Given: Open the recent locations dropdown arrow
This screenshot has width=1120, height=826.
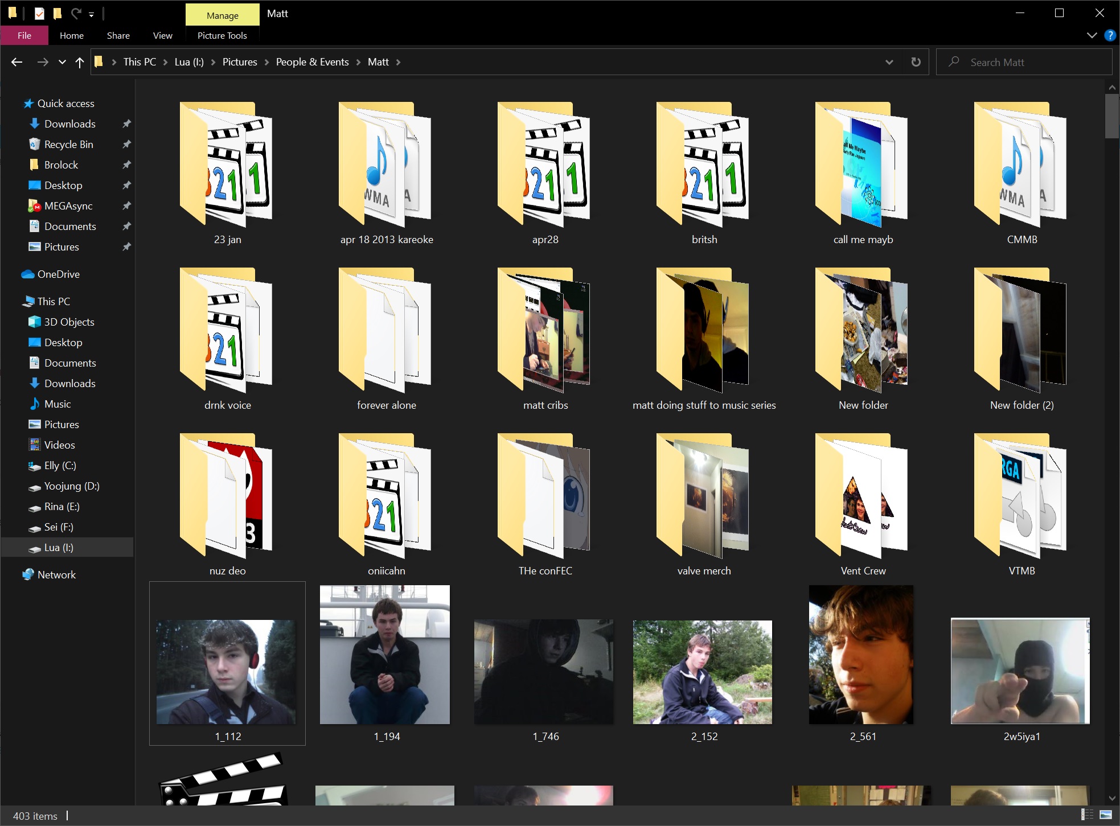Looking at the screenshot, I should [62, 62].
